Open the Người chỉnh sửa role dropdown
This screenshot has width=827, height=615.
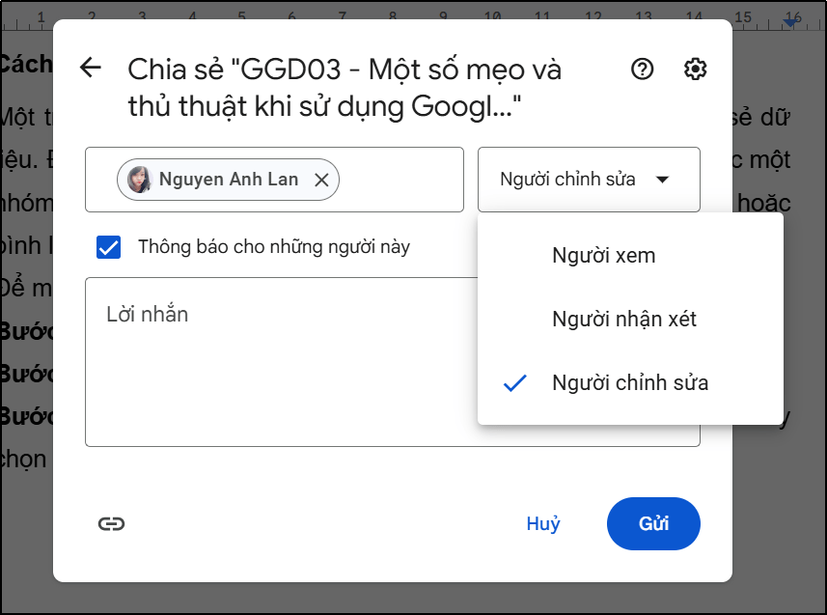(589, 180)
